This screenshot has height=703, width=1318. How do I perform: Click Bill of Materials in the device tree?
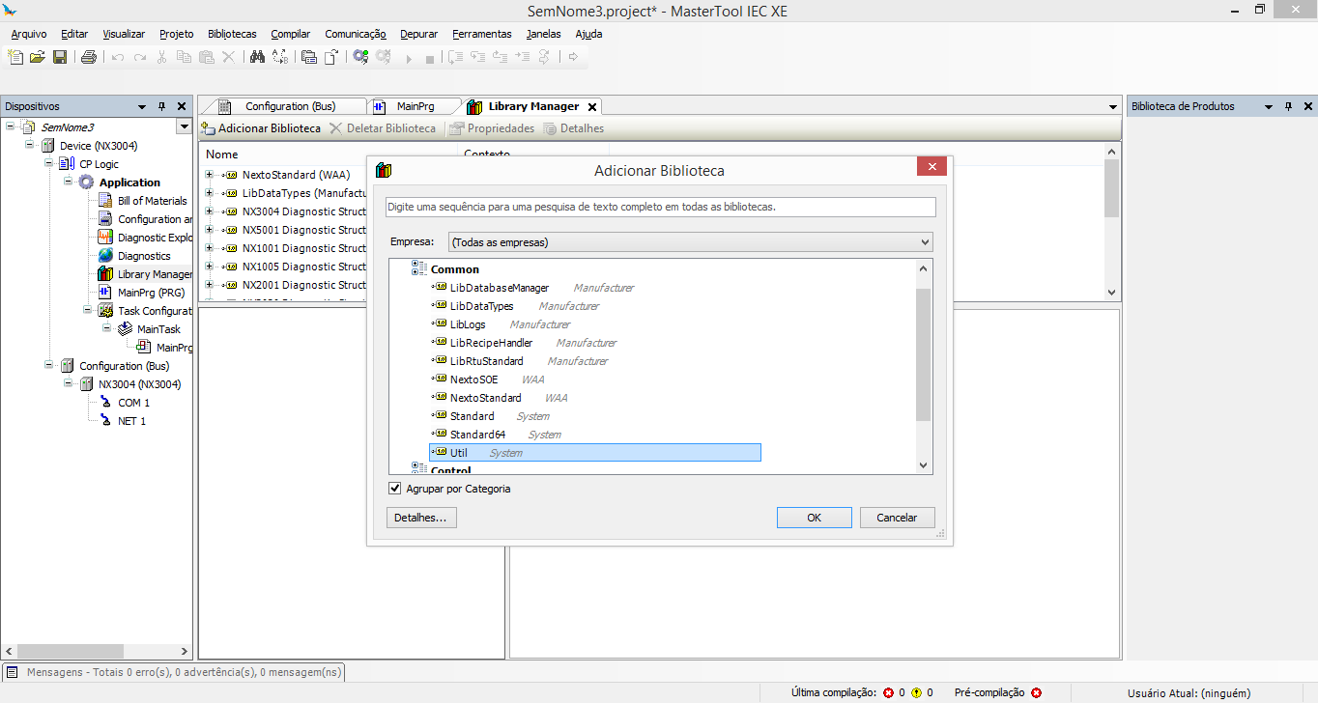152,201
